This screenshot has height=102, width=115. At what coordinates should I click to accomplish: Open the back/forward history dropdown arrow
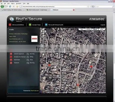click(7, 6)
